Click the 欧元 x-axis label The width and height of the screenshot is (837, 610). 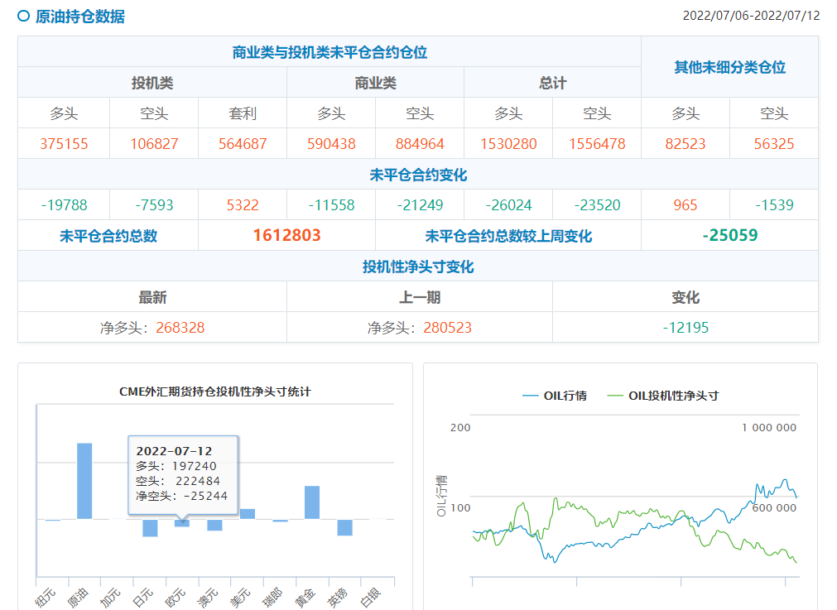click(x=175, y=596)
